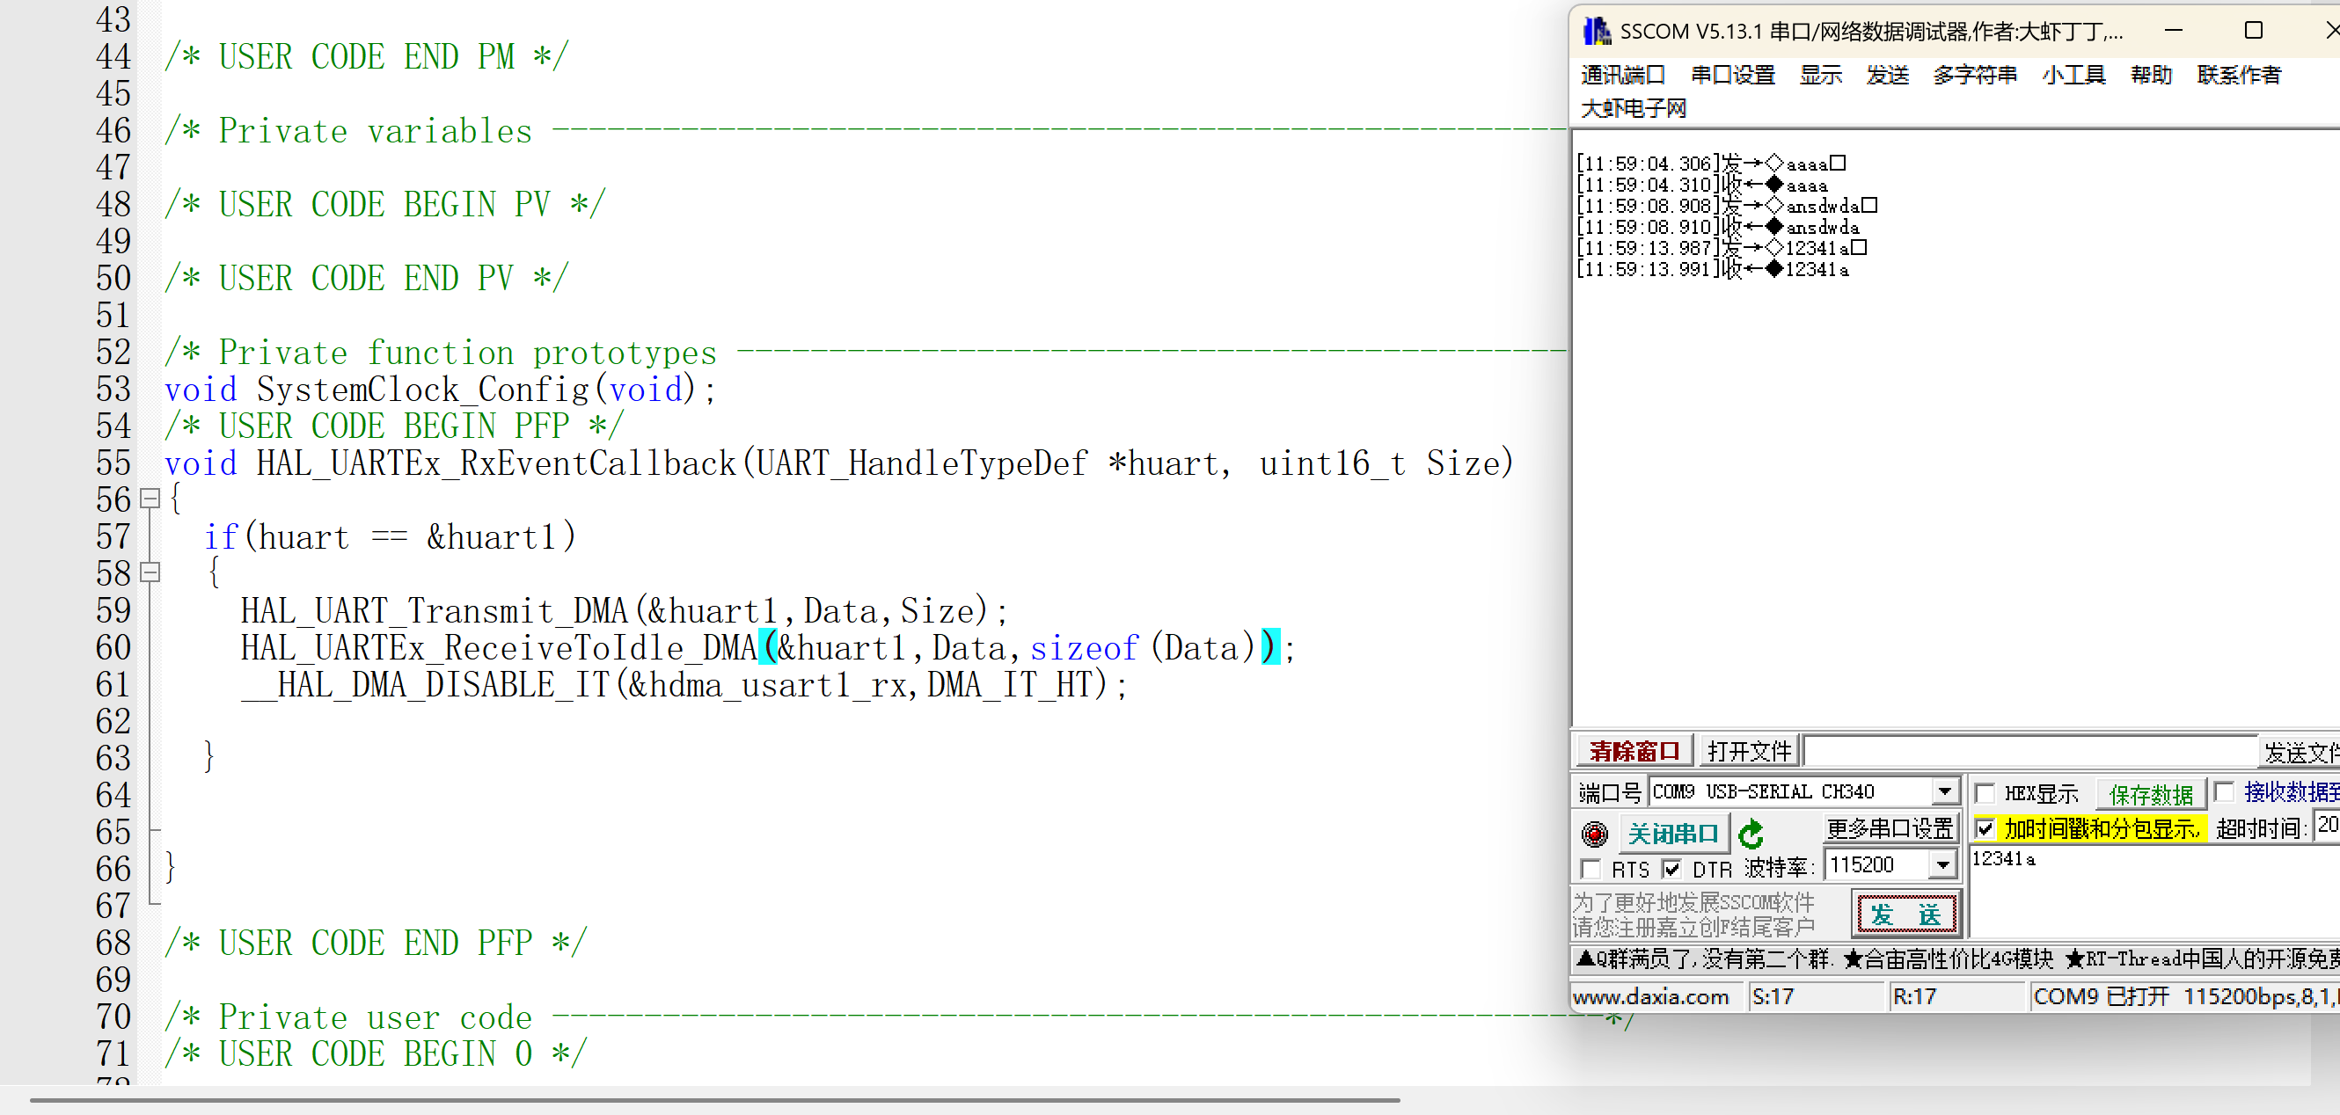The width and height of the screenshot is (2340, 1115).
Task: Click the editor horizontal scrollbar
Action: [x=714, y=1099]
